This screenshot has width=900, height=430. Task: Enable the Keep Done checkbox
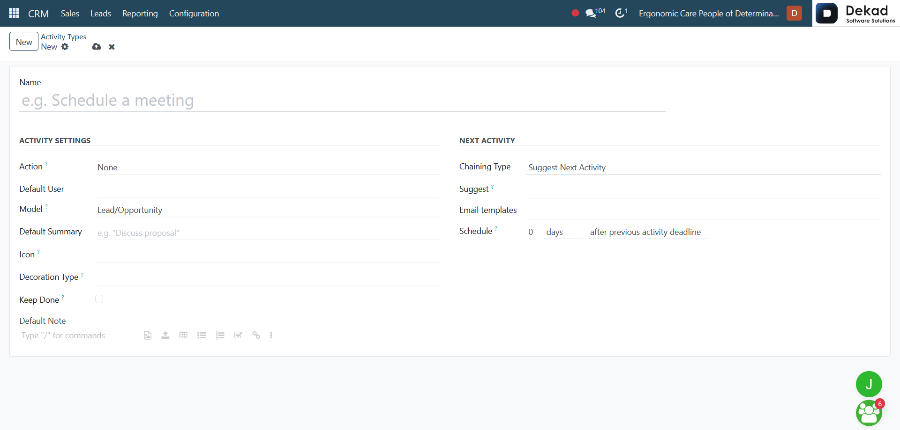coord(99,299)
